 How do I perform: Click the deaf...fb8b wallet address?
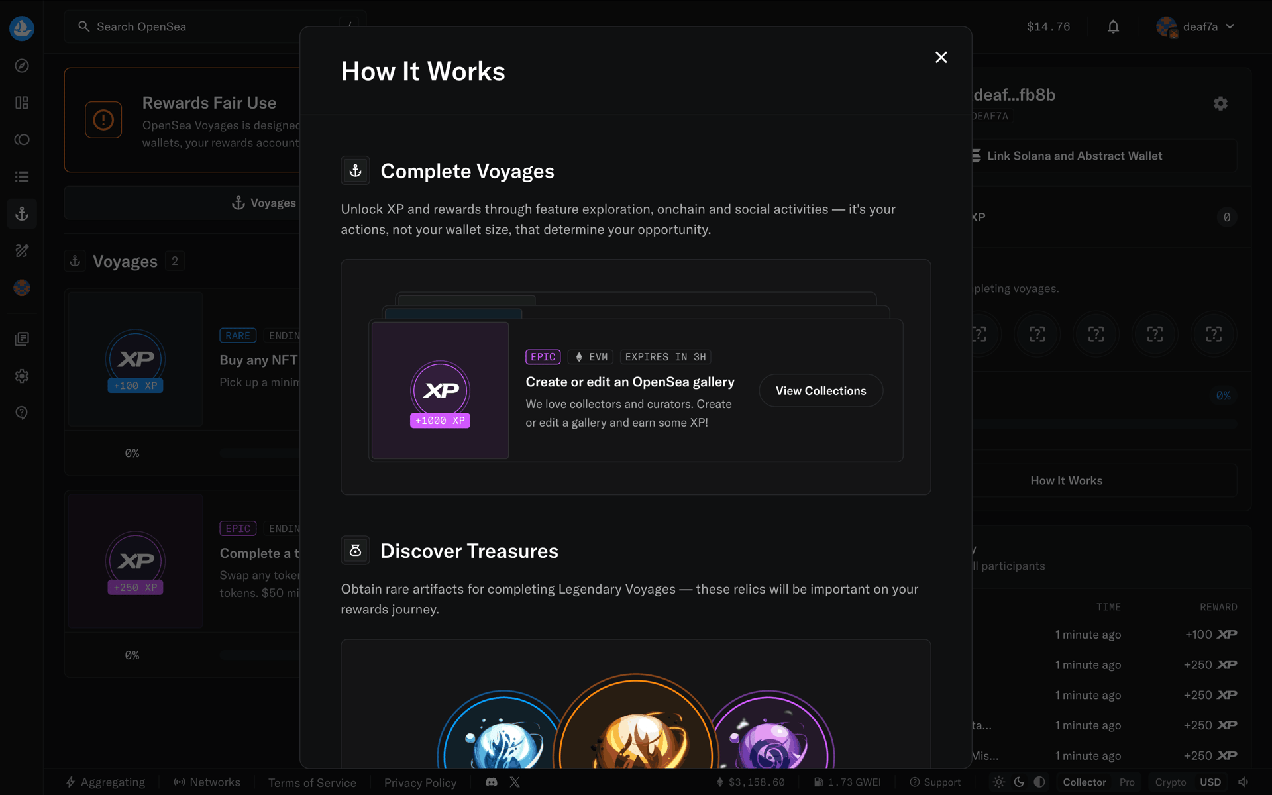[1014, 95]
